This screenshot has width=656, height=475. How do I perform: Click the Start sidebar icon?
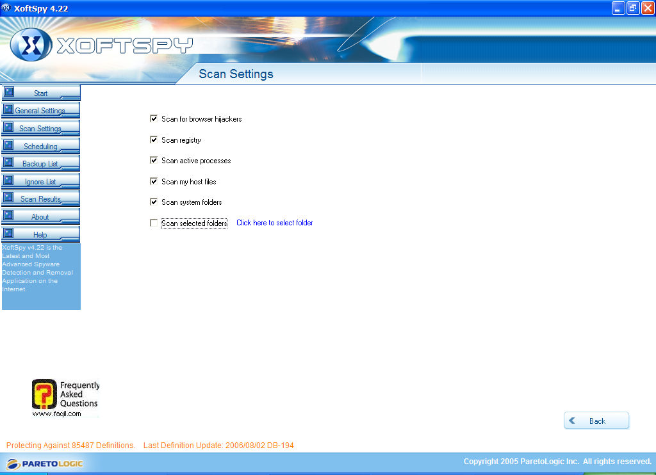[x=8, y=91]
